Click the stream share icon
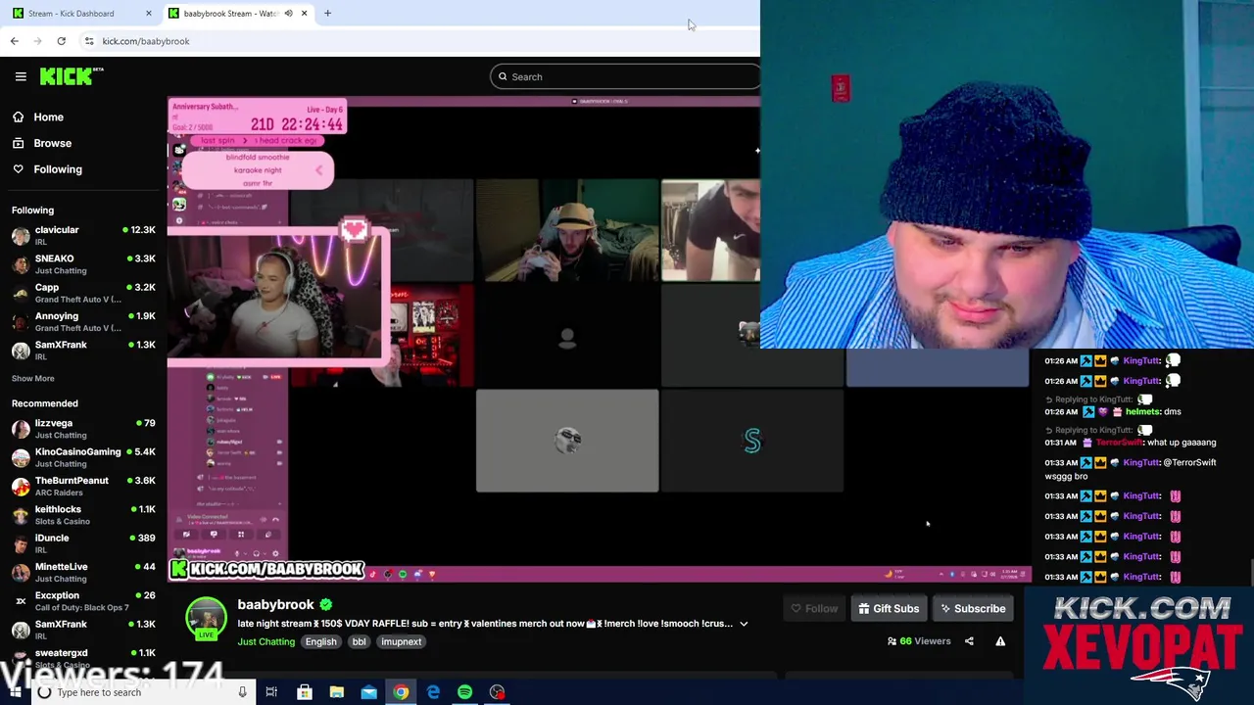1254x705 pixels. click(969, 641)
